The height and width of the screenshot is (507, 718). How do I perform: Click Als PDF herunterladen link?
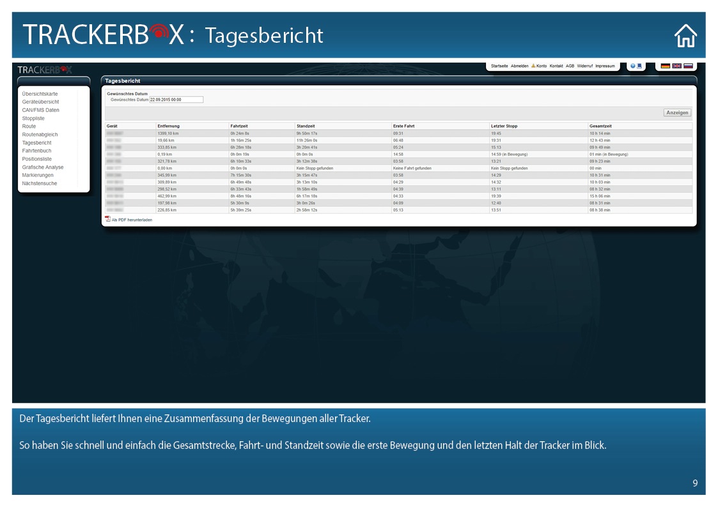pyautogui.click(x=132, y=220)
